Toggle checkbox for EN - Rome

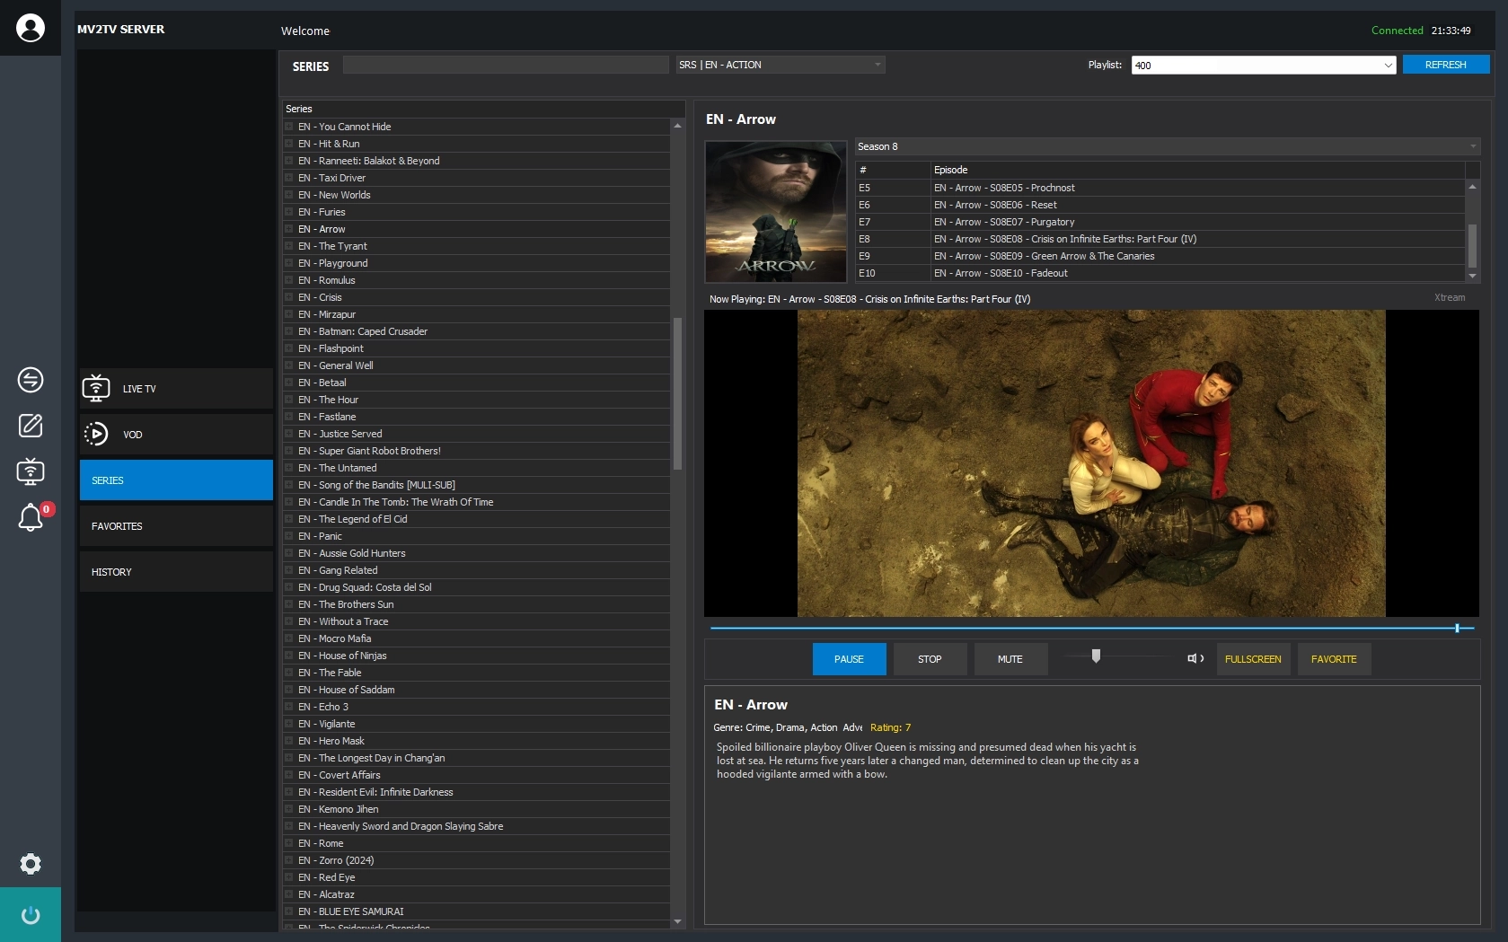point(289,843)
